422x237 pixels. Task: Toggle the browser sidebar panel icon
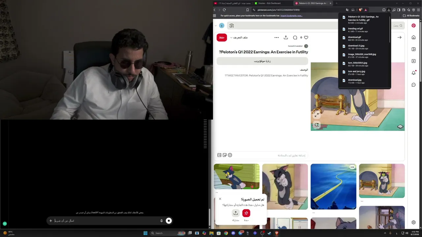point(399,10)
